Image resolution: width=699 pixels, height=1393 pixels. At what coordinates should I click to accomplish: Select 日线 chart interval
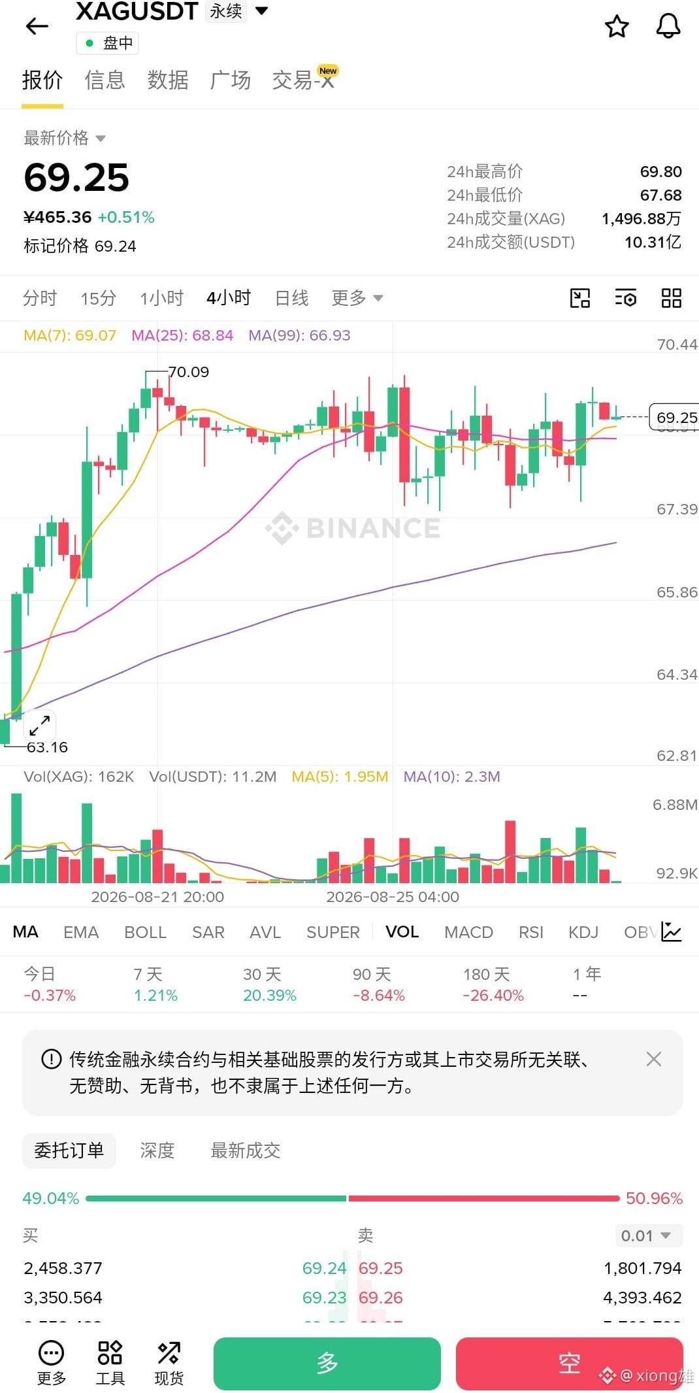[291, 298]
